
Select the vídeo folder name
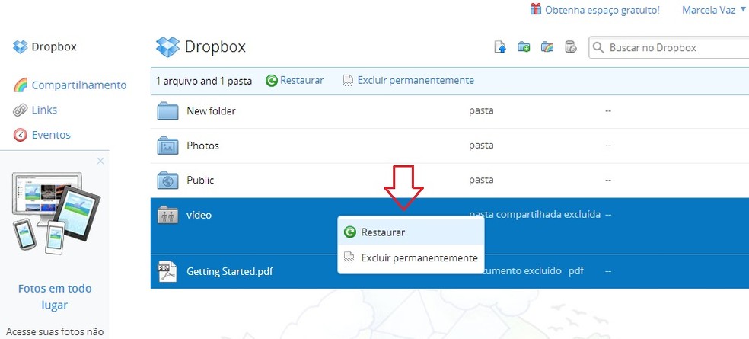pos(199,215)
